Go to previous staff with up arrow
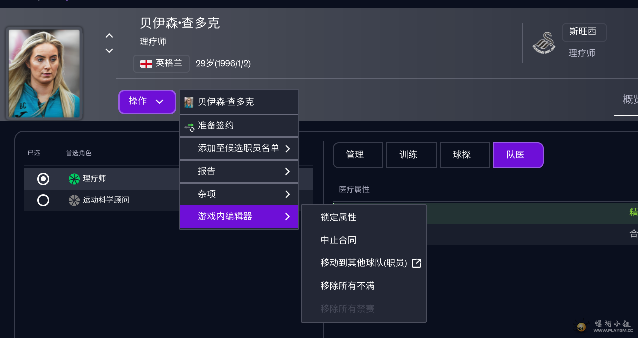 109,36
